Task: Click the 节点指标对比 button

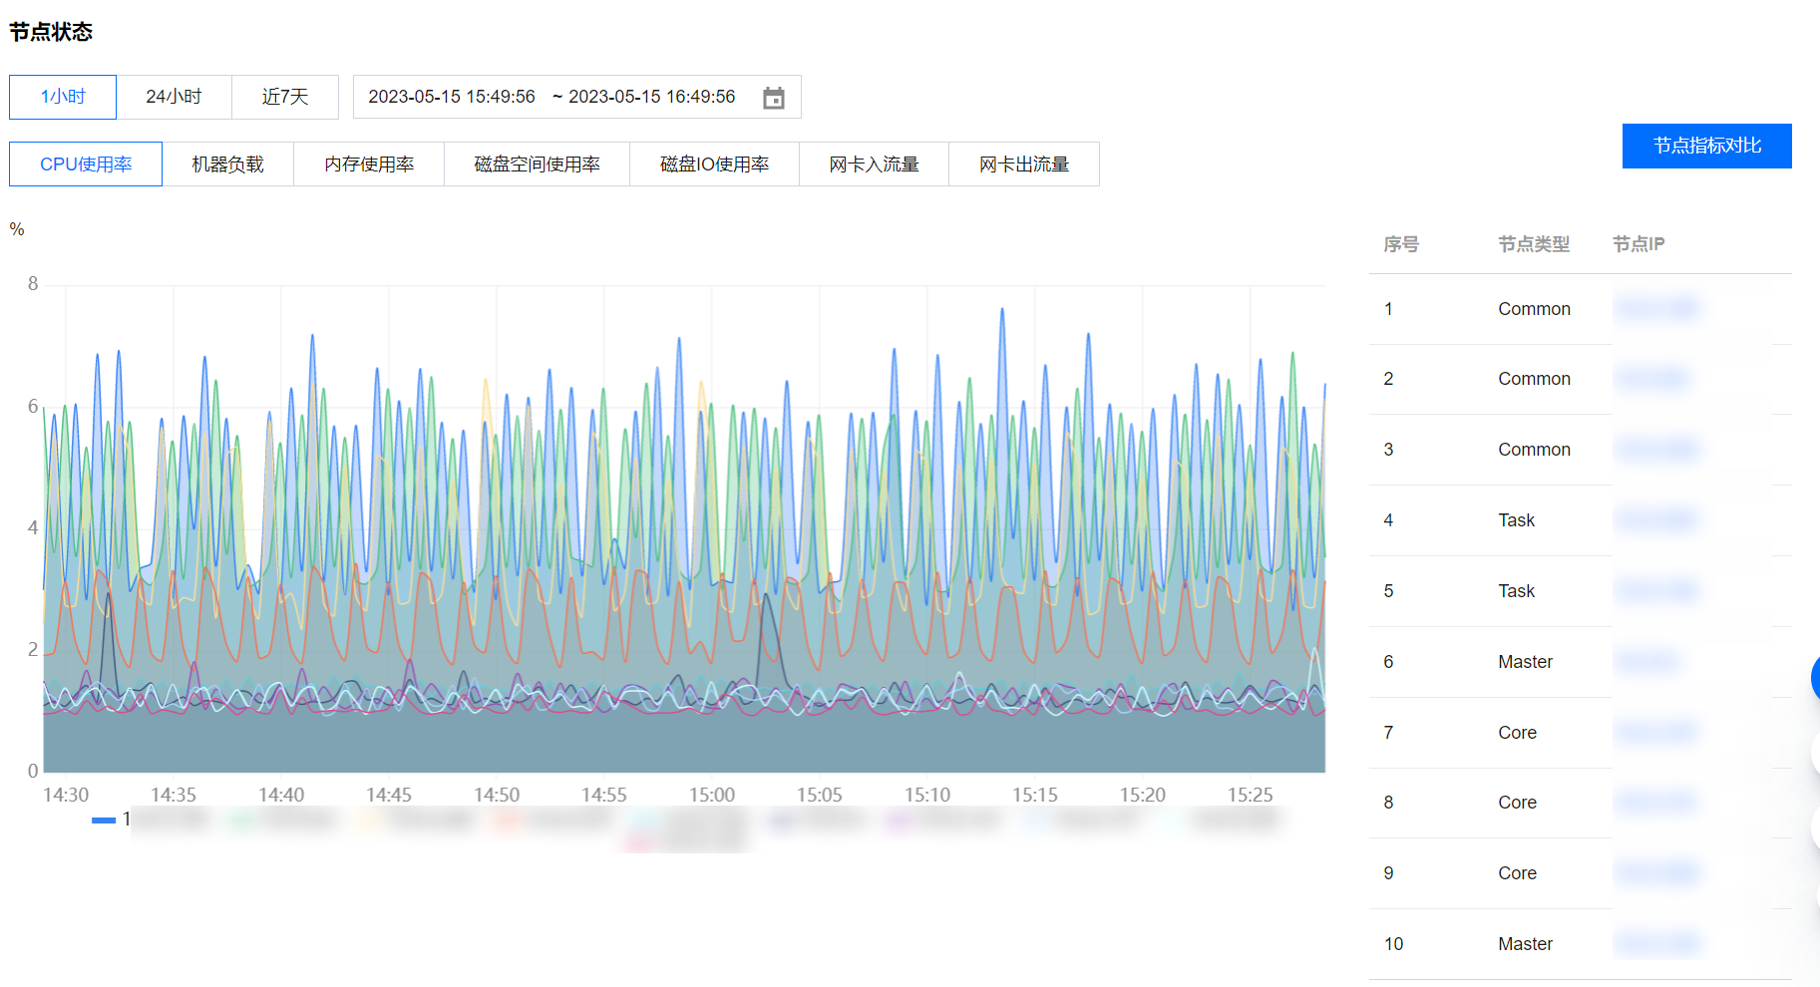Action: [1706, 146]
